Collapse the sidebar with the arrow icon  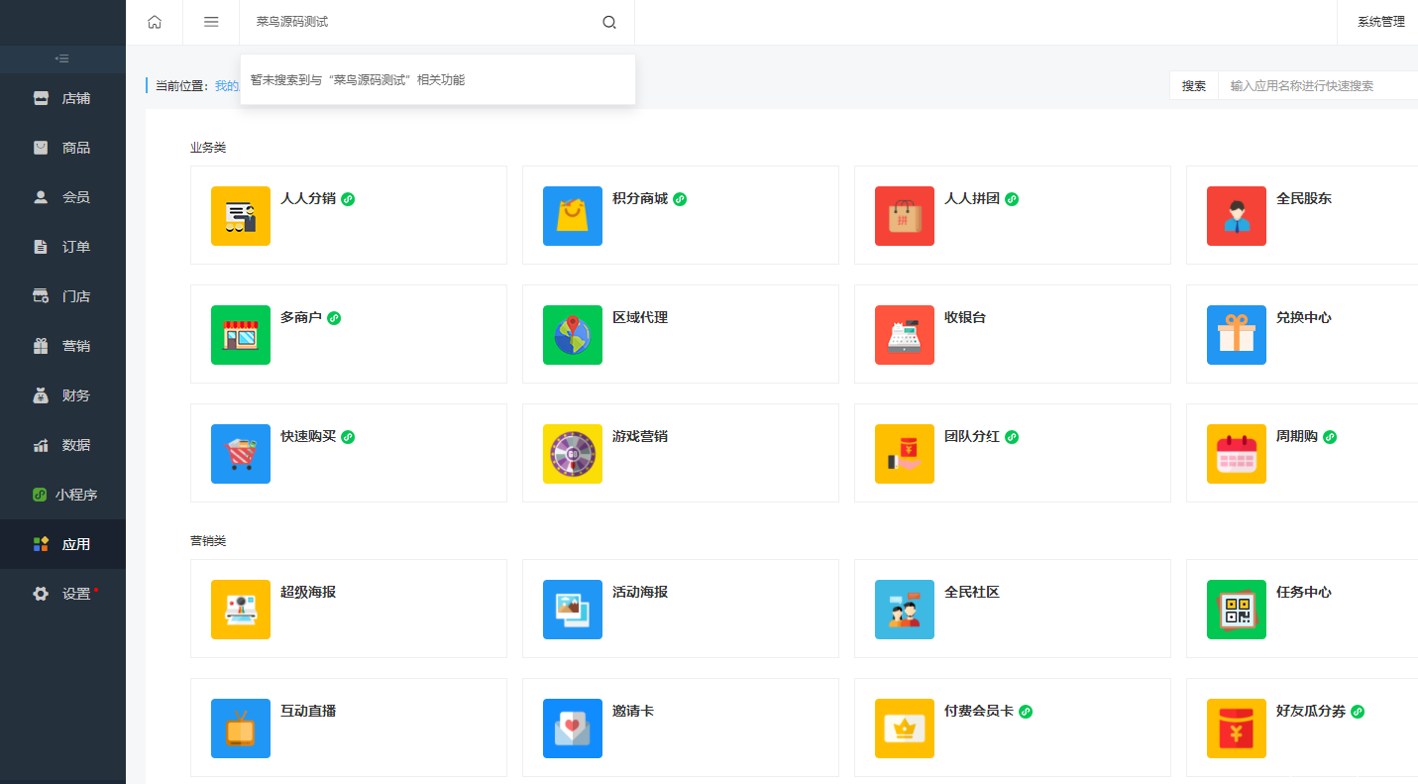coord(62,58)
